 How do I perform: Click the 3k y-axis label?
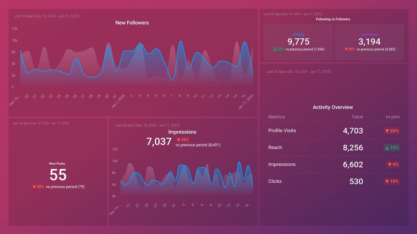click(x=13, y=75)
